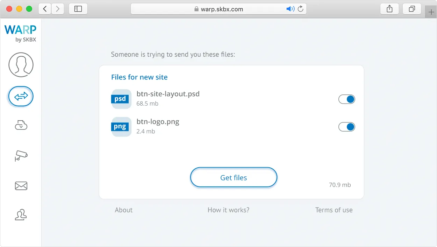The image size is (437, 247).
Task: Reload the page with refresh icon
Action: pyautogui.click(x=300, y=9)
